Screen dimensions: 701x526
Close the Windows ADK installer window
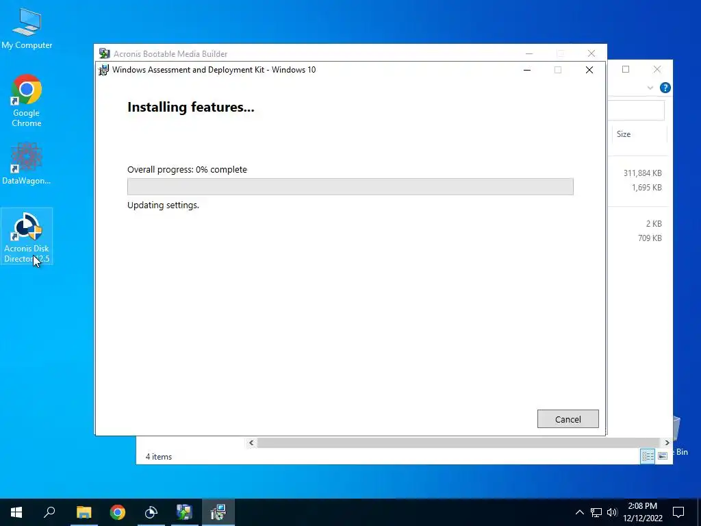589,70
